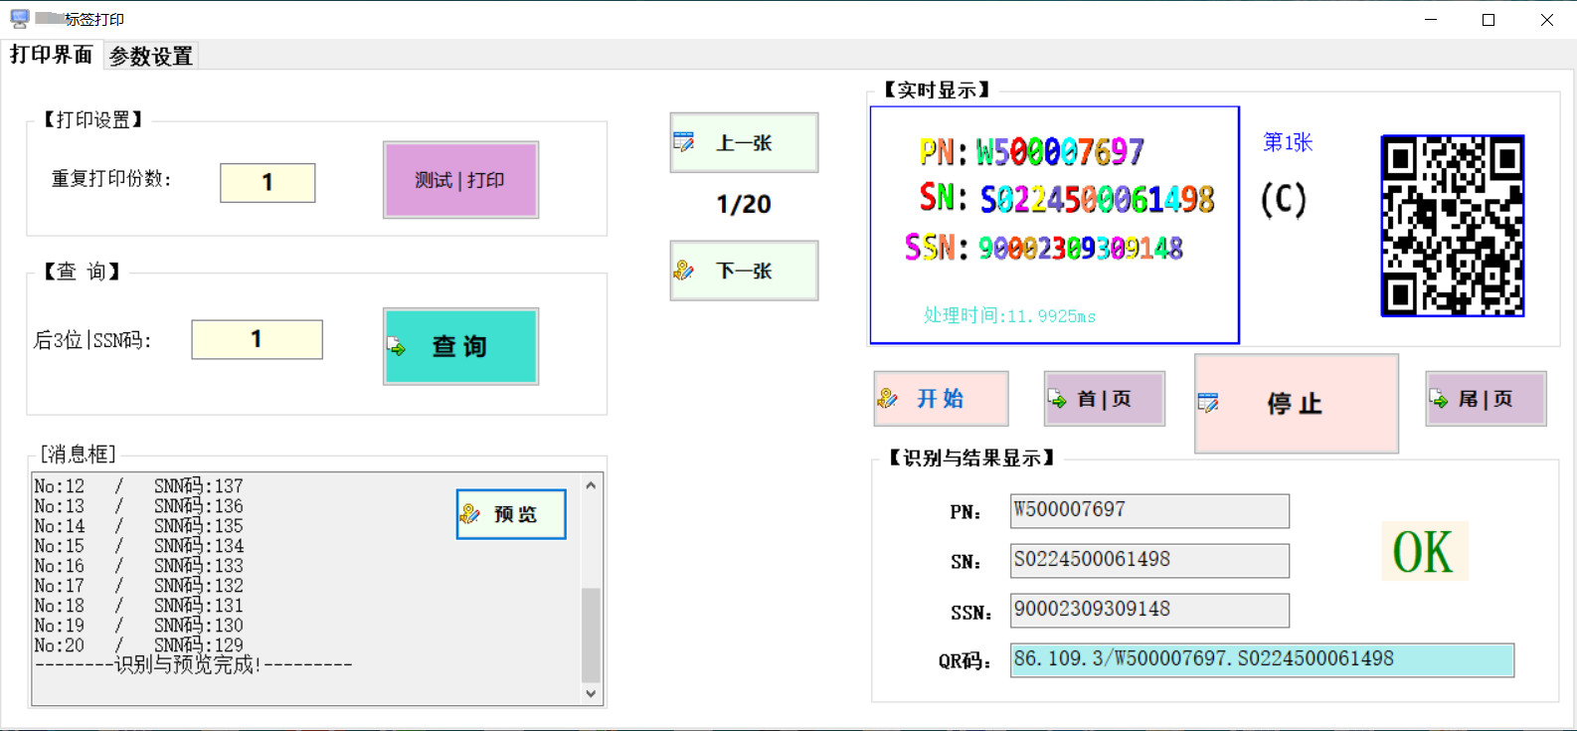Image resolution: width=1577 pixels, height=731 pixels.
Task: Click the arrow icon on 查询 button
Action: click(397, 347)
